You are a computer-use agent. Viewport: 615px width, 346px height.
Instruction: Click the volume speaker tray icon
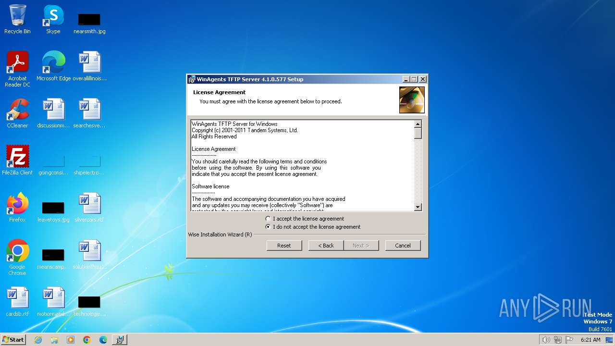point(546,340)
